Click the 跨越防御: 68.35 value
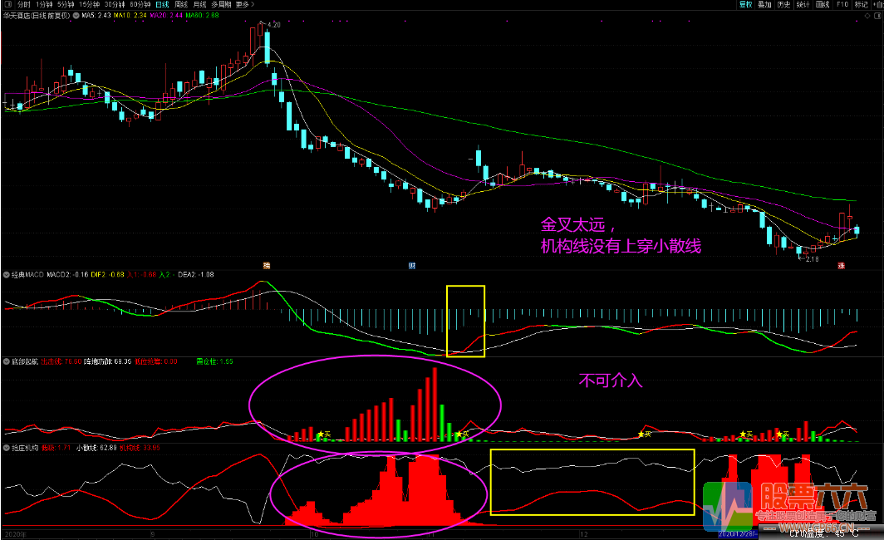This screenshot has height=540, width=884. coord(108,361)
